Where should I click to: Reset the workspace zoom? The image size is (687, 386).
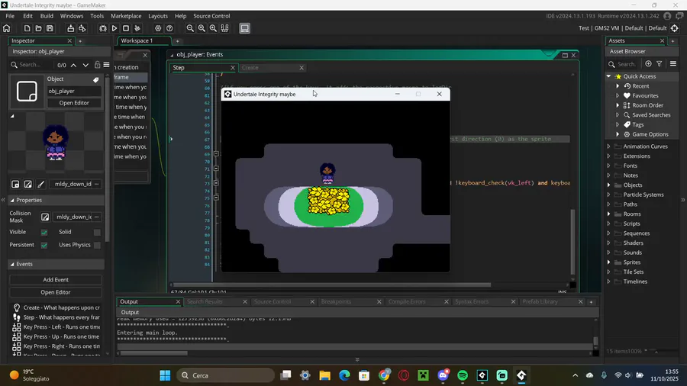[x=202, y=28]
